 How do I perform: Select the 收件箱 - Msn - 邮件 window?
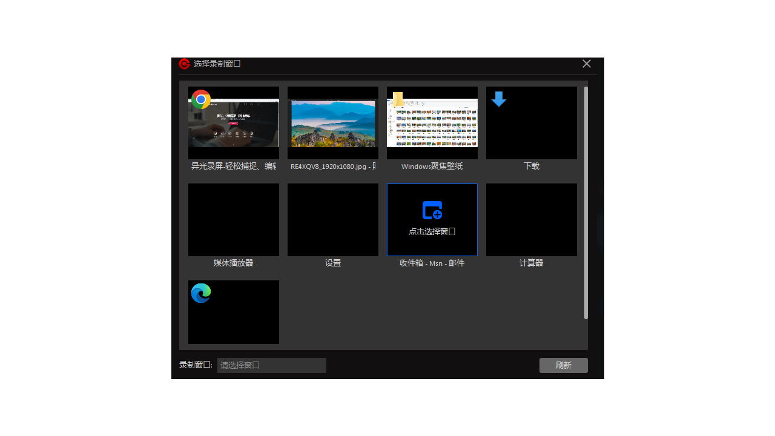click(432, 219)
